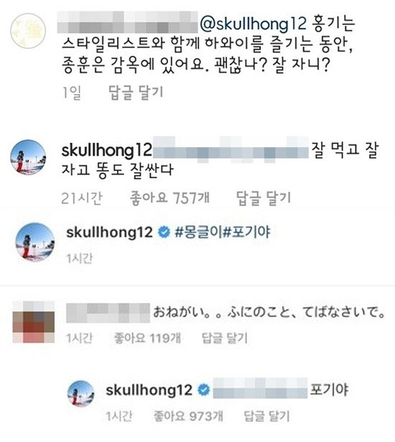Open the pale avatar of first commenter

click(x=28, y=31)
